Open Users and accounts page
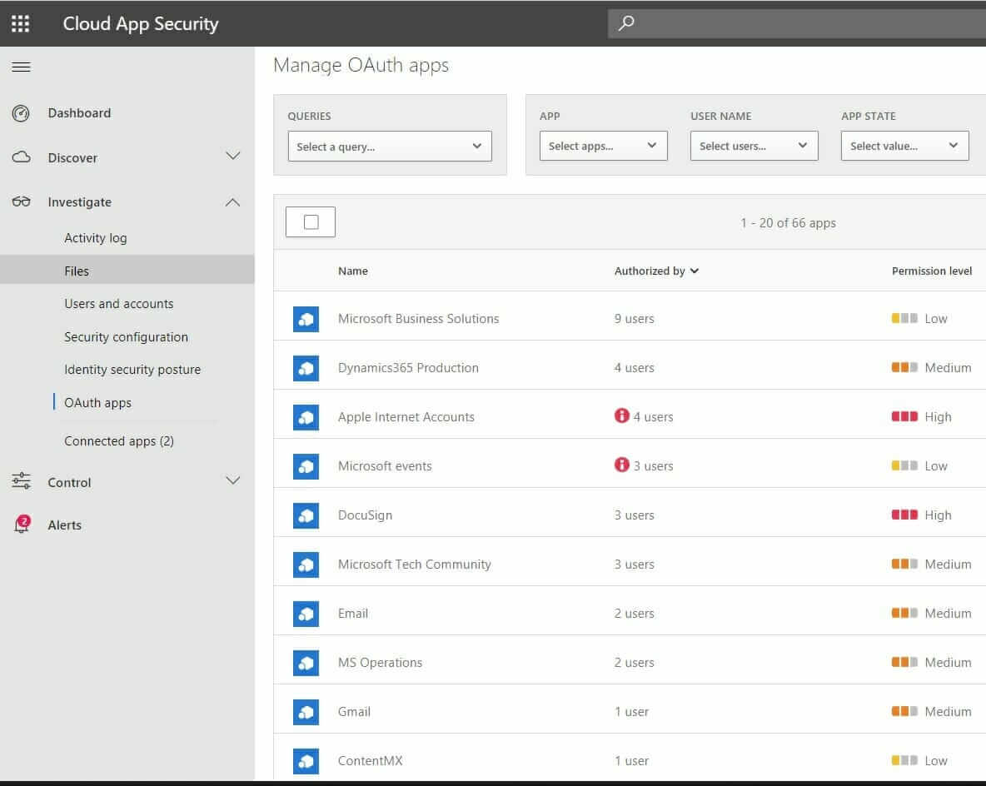Image resolution: width=986 pixels, height=786 pixels. pyautogui.click(x=119, y=304)
